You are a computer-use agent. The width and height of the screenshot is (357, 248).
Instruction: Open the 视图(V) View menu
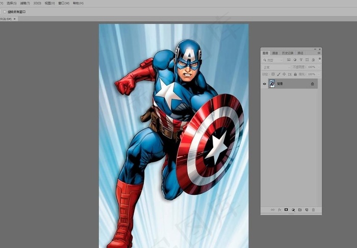[49, 3]
